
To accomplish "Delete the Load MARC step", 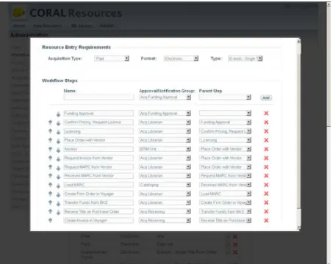I will (266, 185).
